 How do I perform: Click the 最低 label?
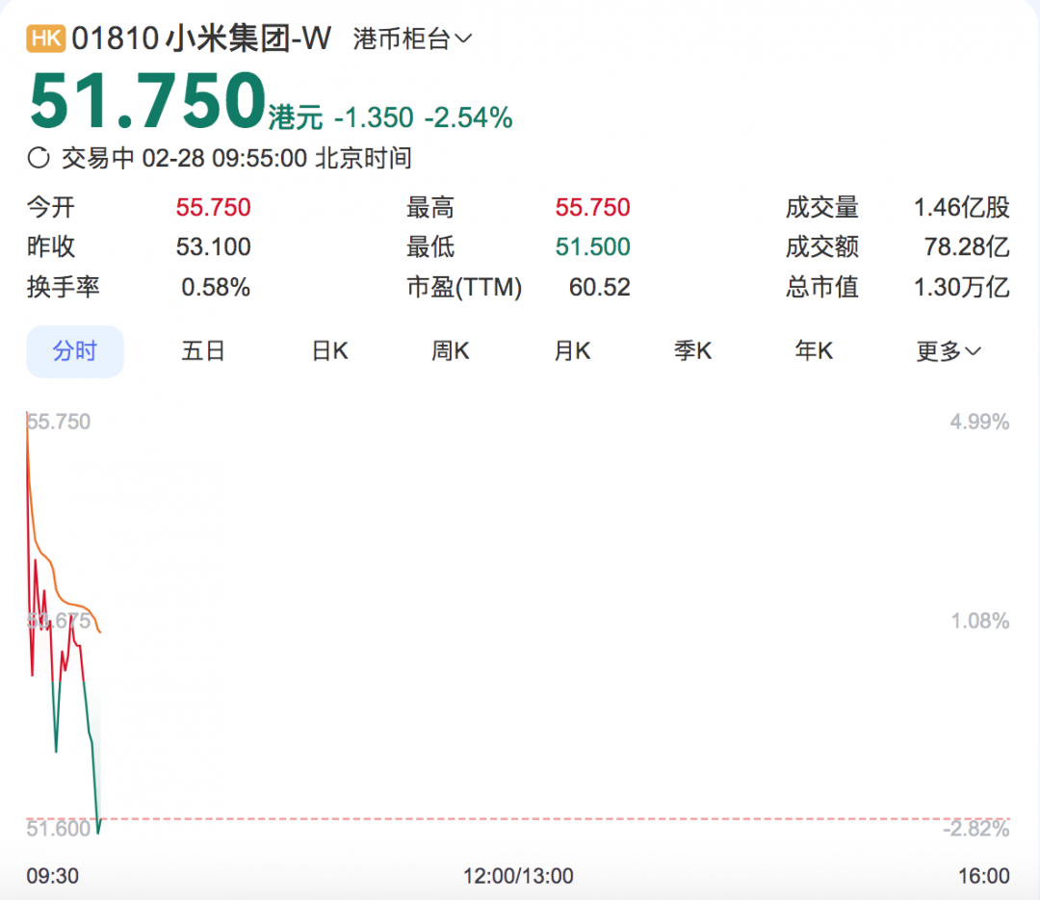coord(430,246)
